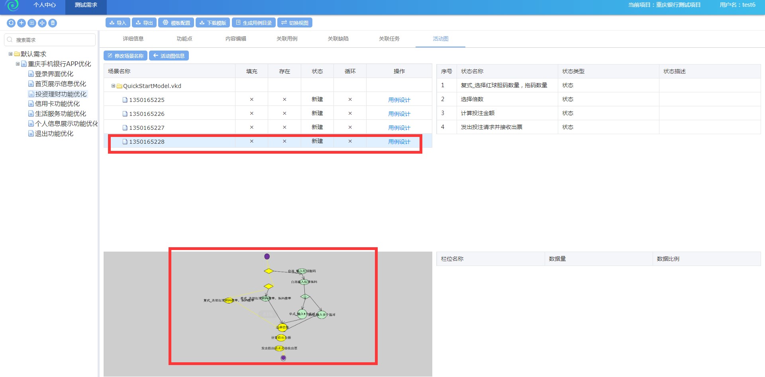Click the 导入 import button

[118, 23]
